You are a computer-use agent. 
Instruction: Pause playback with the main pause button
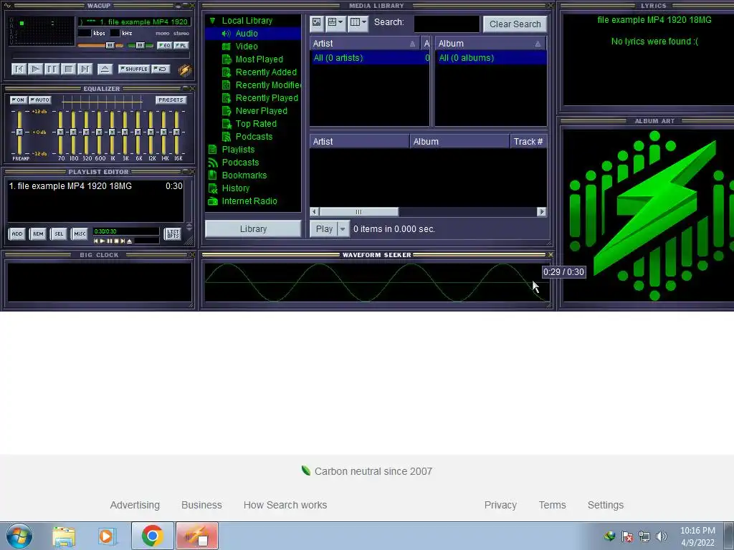pos(52,69)
